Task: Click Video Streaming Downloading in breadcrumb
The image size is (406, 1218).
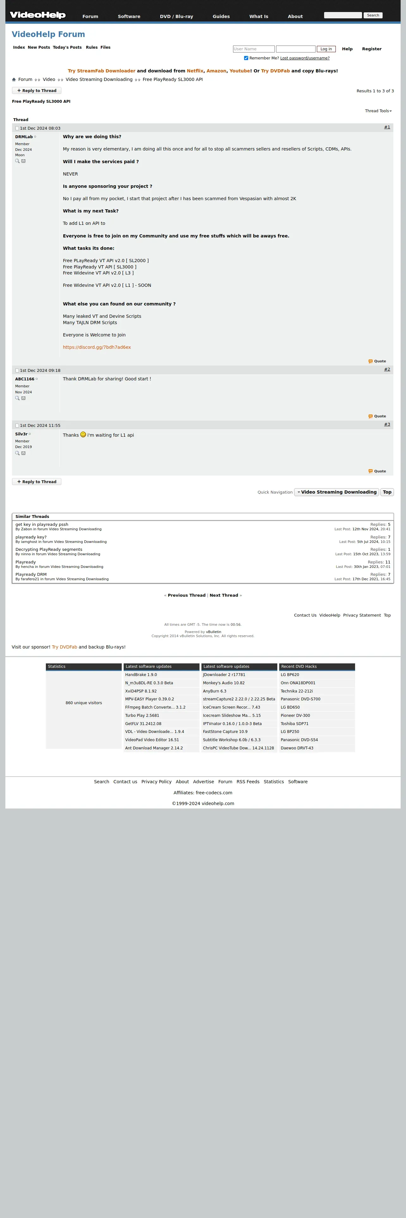Action: tap(99, 79)
